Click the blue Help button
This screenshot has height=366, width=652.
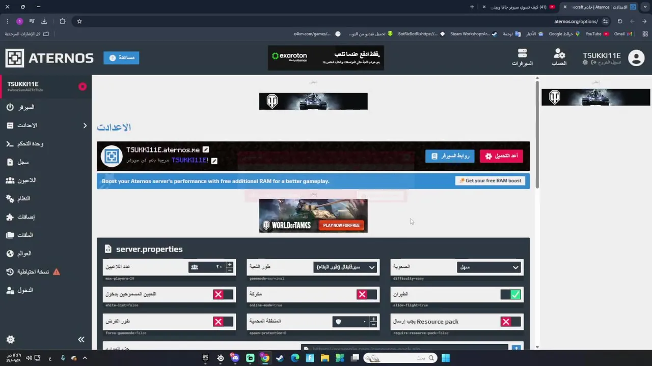pos(121,57)
